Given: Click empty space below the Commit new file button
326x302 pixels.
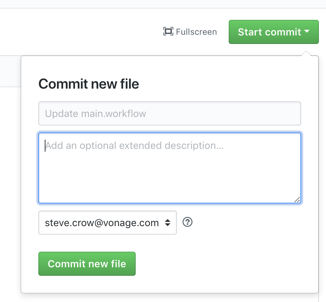Looking at the screenshot, I should pyautogui.click(x=170, y=284).
